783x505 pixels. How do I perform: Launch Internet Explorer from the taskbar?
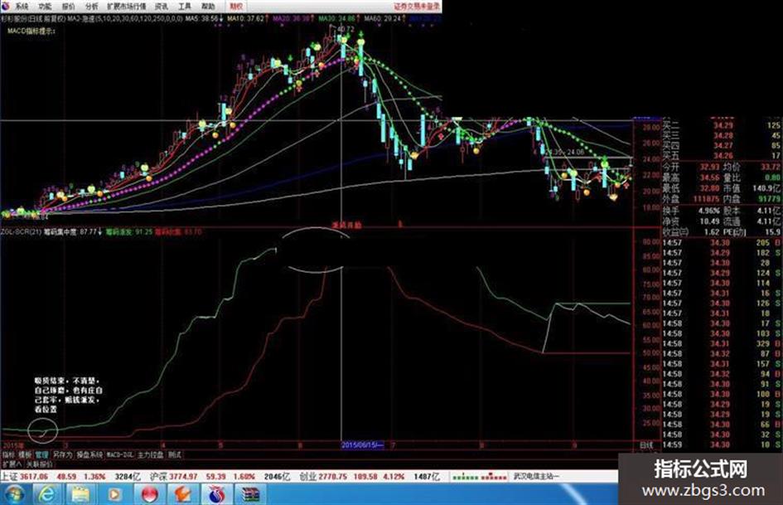pyautogui.click(x=47, y=494)
